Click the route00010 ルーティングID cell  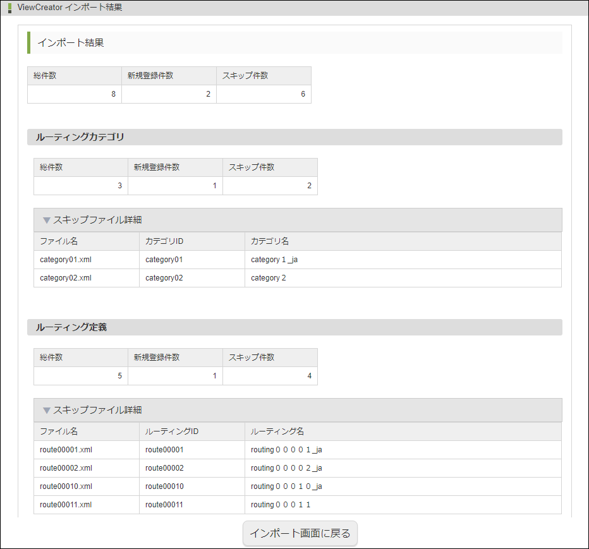[192, 486]
